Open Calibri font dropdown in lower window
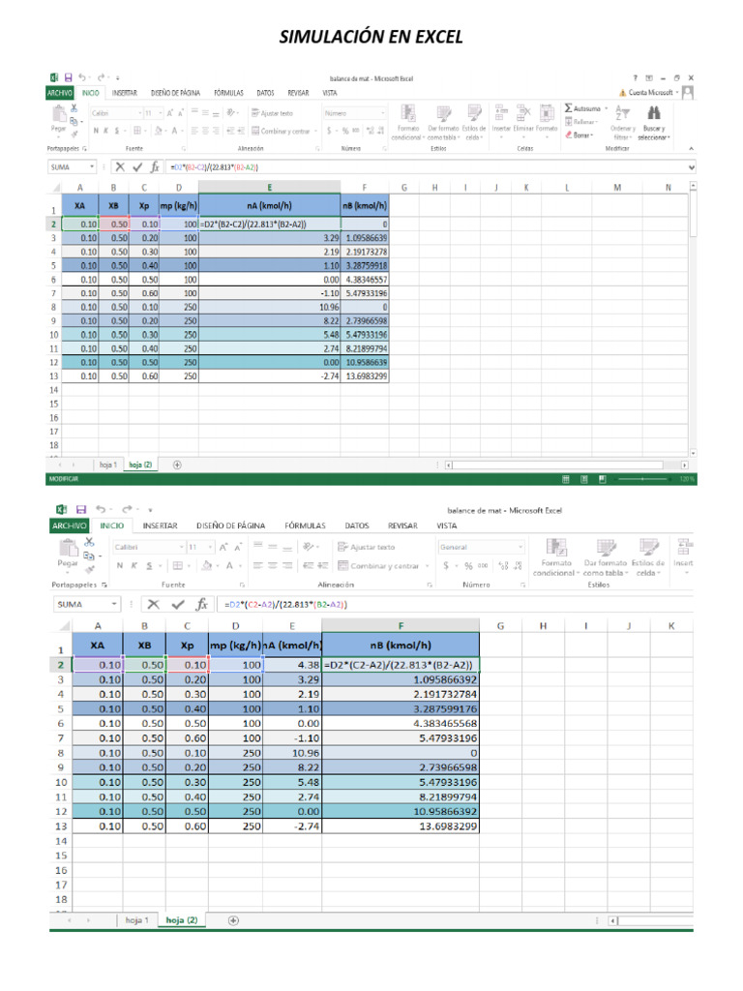The image size is (743, 991). tap(181, 547)
